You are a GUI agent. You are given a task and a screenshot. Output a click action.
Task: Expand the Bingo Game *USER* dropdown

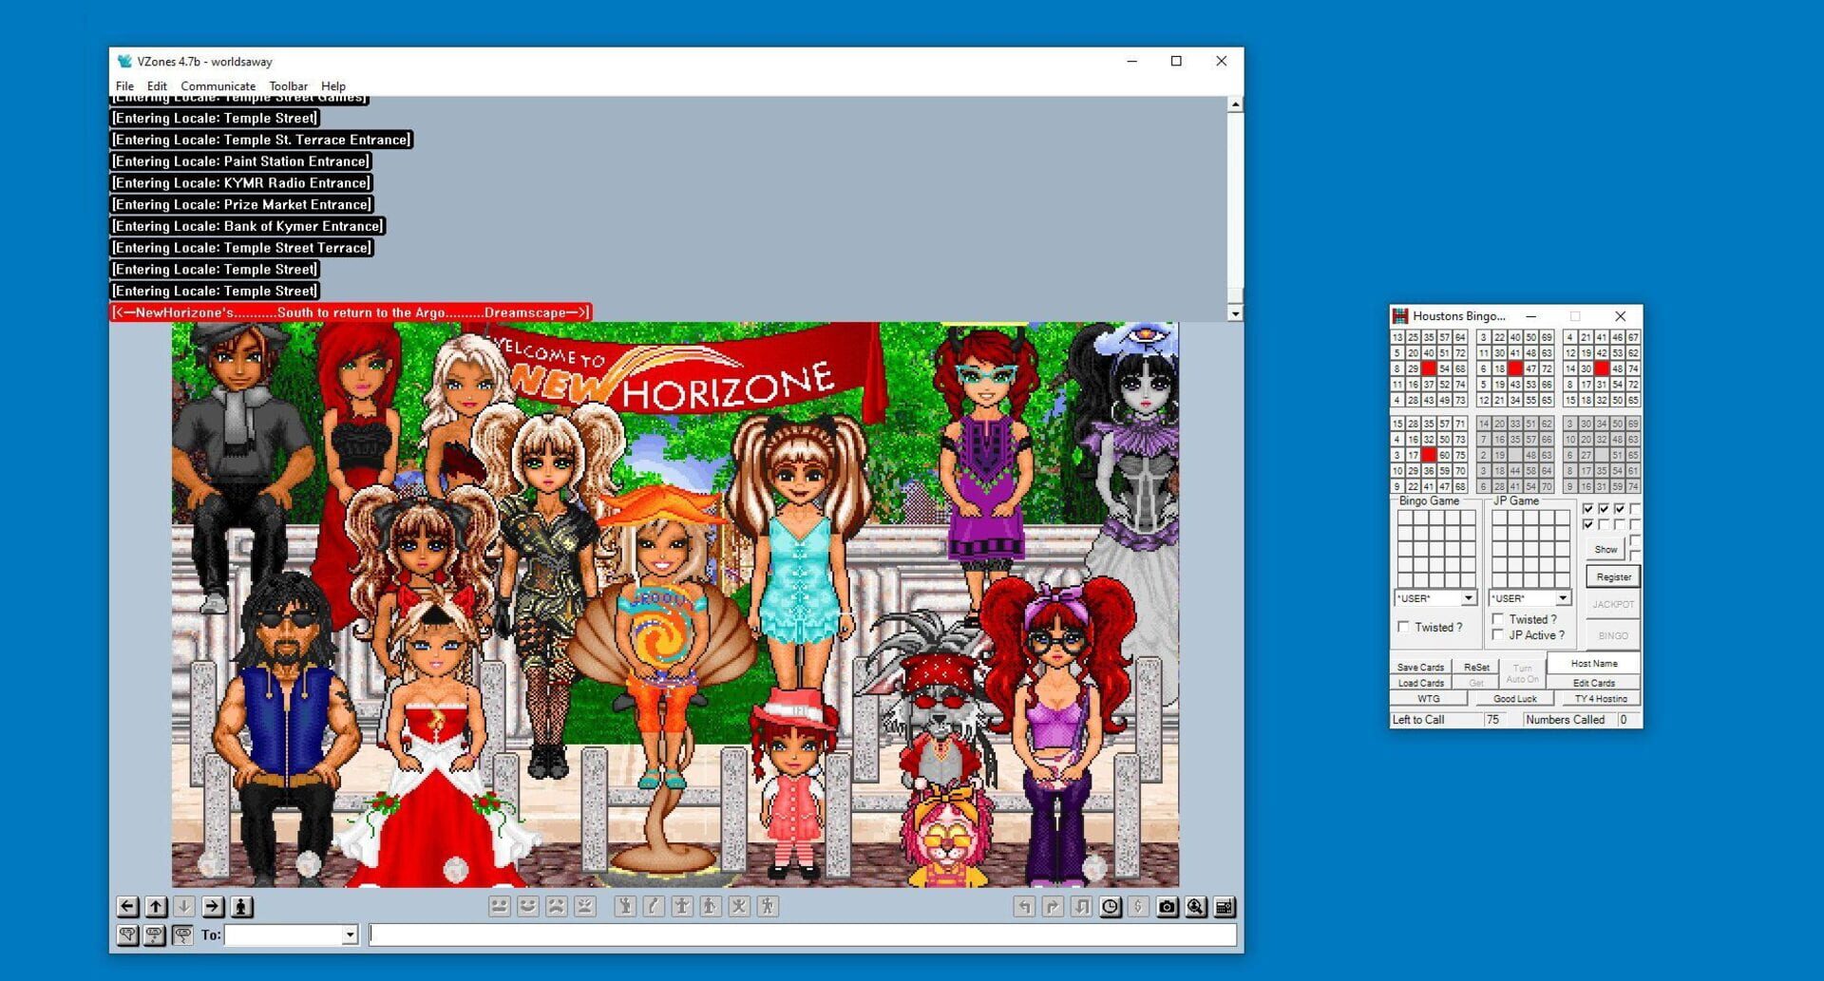click(x=1468, y=598)
